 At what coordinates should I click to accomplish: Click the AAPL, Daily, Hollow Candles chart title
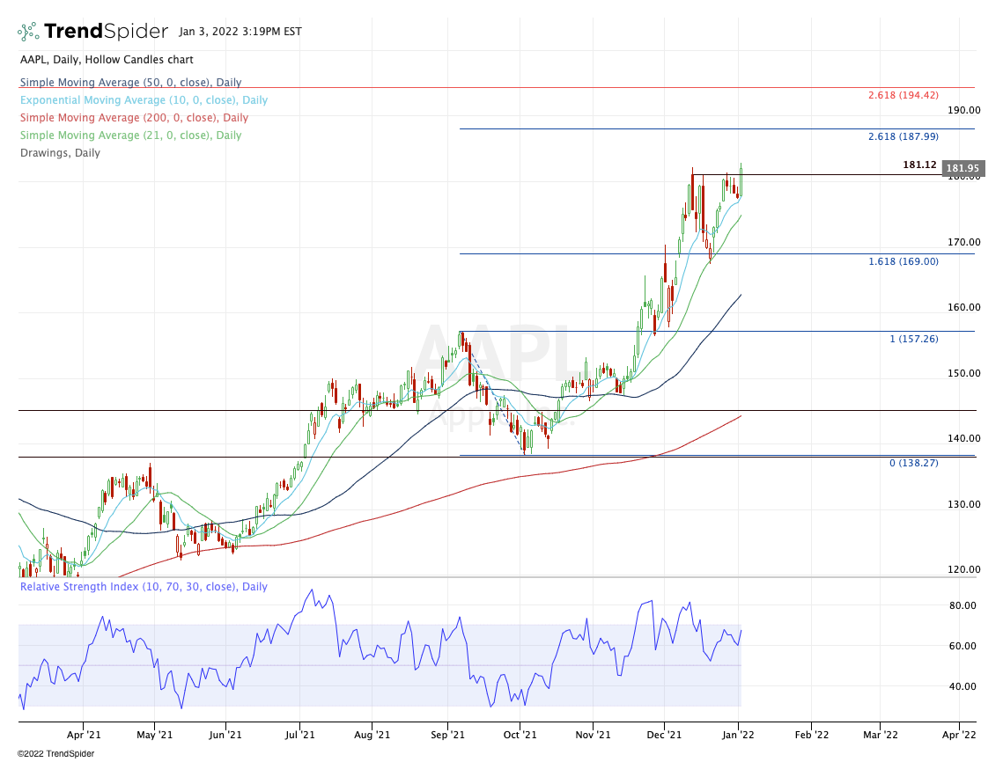[x=107, y=60]
